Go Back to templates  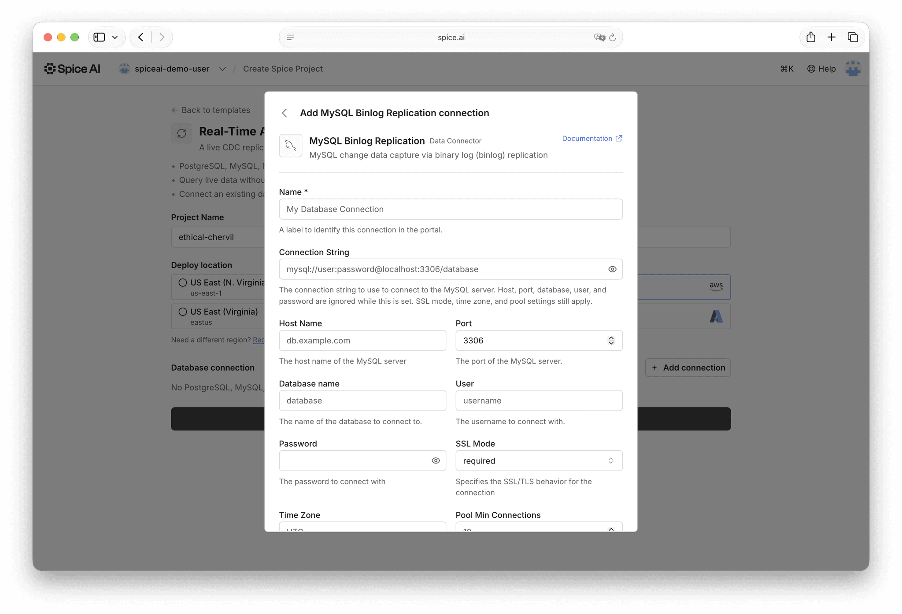pos(211,110)
